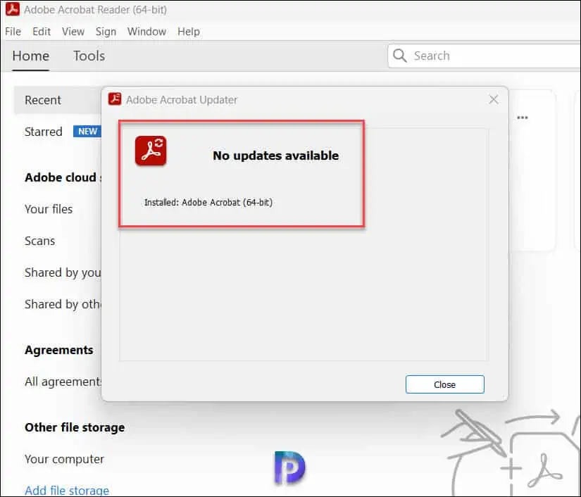
Task: Open the Help menu
Action: pos(189,32)
